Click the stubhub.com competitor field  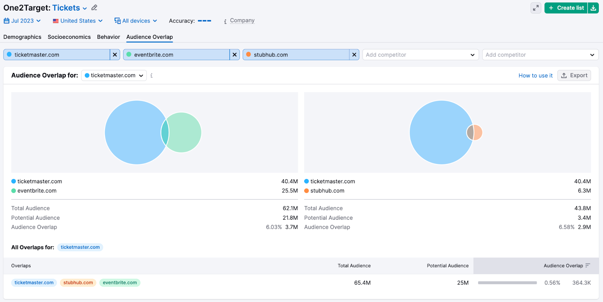pos(296,55)
